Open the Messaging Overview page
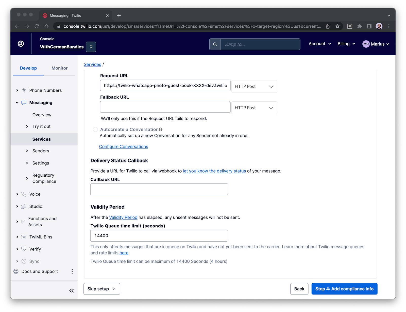406x312 pixels. point(42,115)
